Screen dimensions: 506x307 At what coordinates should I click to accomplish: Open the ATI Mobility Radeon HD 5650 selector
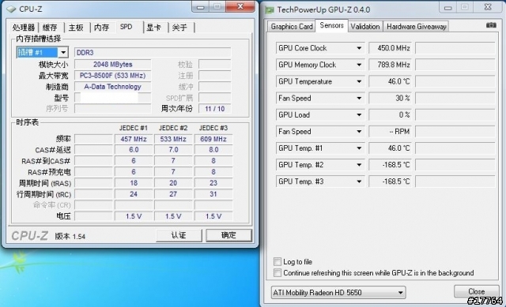(338, 293)
